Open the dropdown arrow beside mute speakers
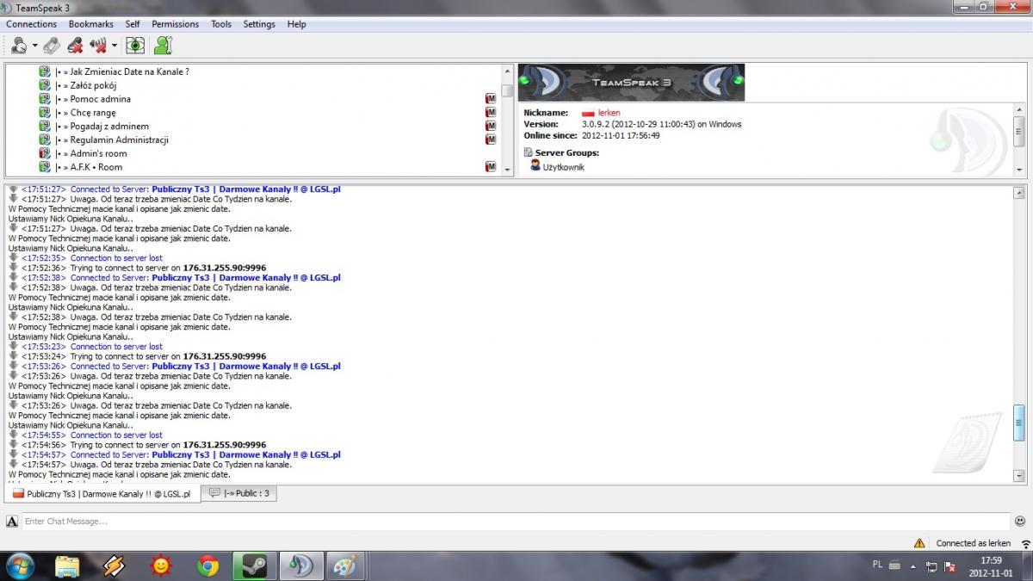The image size is (1033, 581). (x=114, y=46)
